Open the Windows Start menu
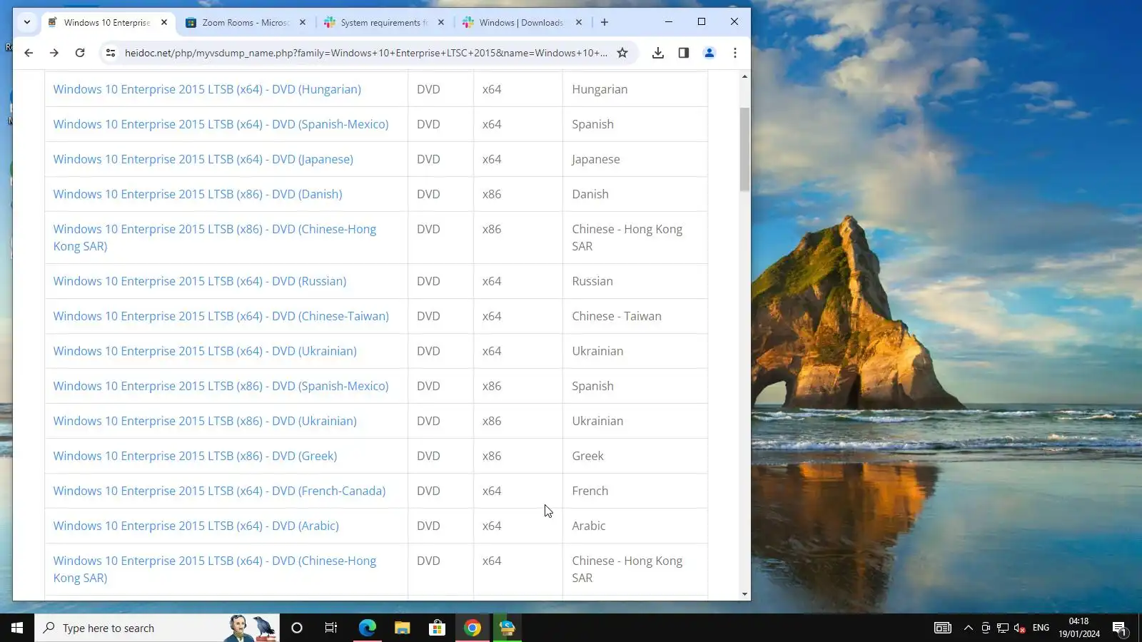 pyautogui.click(x=17, y=628)
